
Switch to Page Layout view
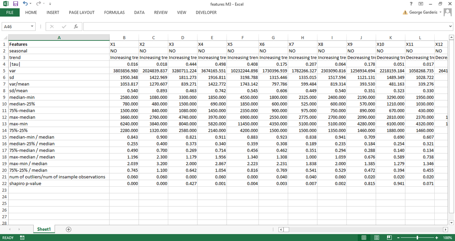[x=376, y=237]
